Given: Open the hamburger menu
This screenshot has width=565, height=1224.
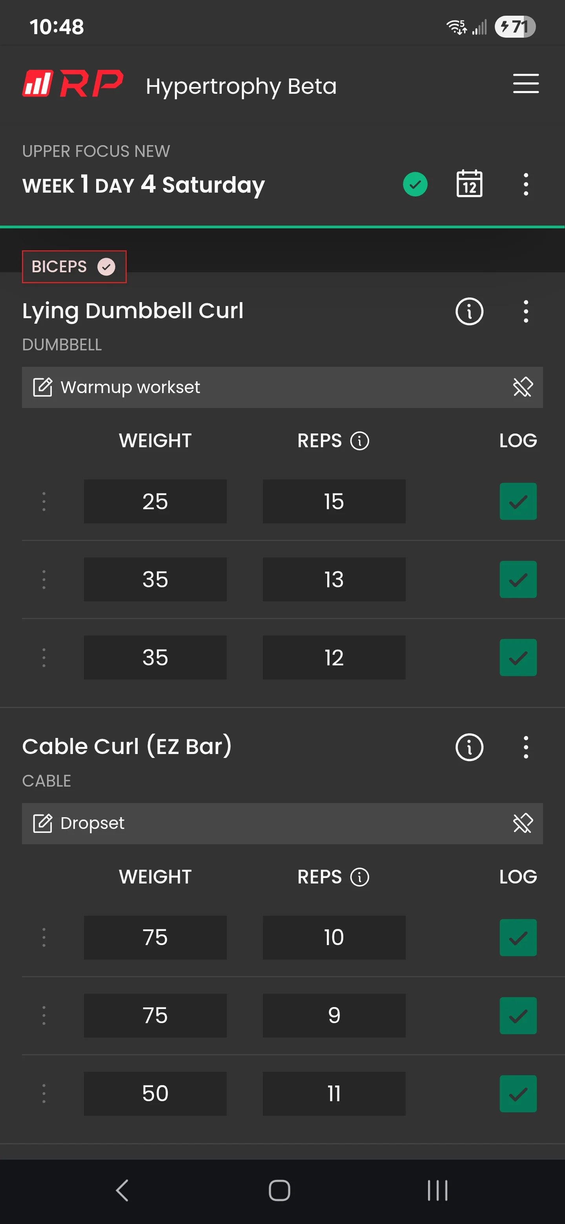Looking at the screenshot, I should pyautogui.click(x=525, y=84).
